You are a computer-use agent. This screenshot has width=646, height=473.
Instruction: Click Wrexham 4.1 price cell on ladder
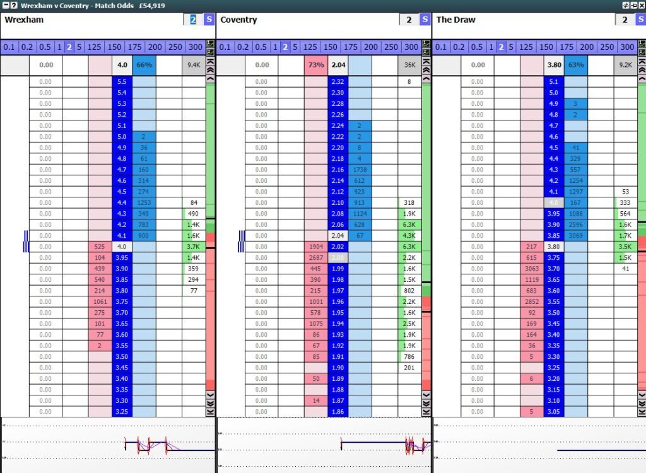click(122, 235)
